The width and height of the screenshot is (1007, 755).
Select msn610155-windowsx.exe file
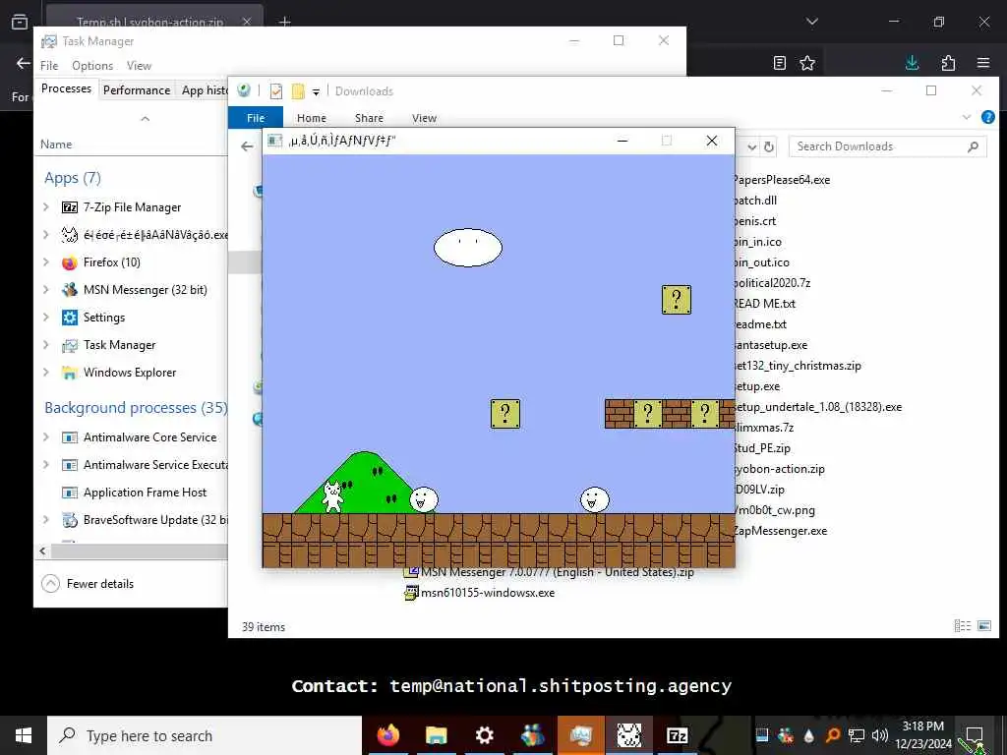tap(480, 593)
